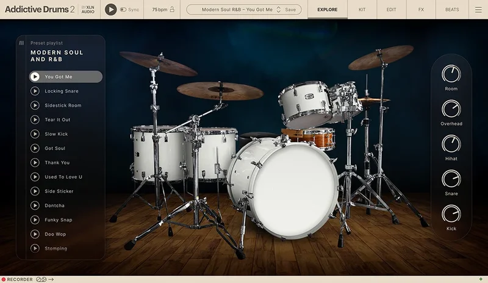Preview the Locking Snare preset
Image resolution: width=488 pixels, height=283 pixels.
coord(35,91)
